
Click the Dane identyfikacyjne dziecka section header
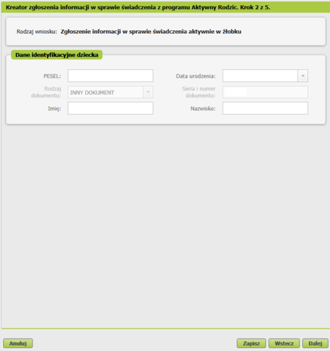coord(57,55)
